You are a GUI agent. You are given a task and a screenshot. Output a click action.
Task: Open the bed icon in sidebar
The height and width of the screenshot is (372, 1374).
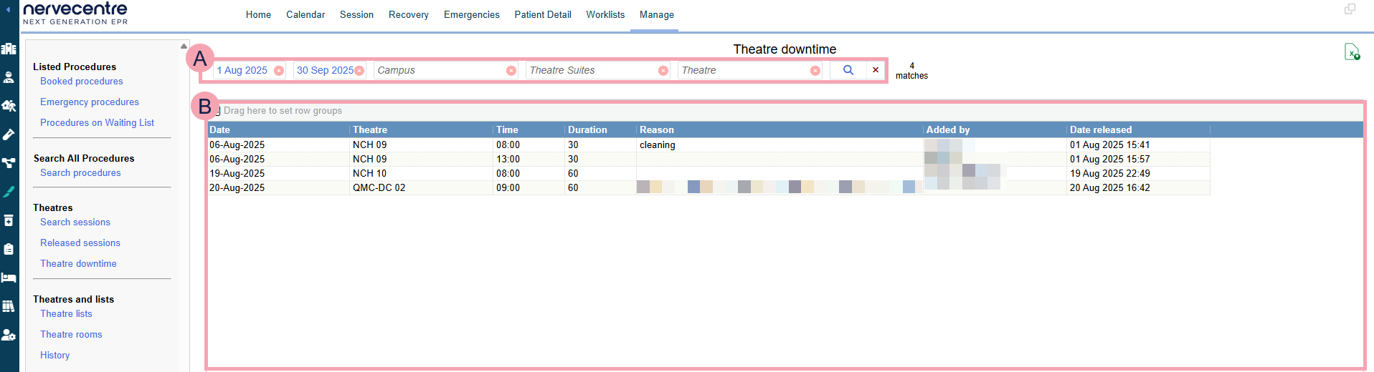[x=9, y=278]
